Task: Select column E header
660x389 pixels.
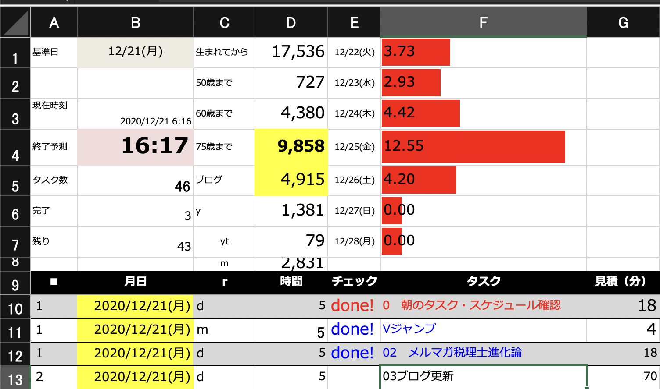Action: [x=354, y=22]
